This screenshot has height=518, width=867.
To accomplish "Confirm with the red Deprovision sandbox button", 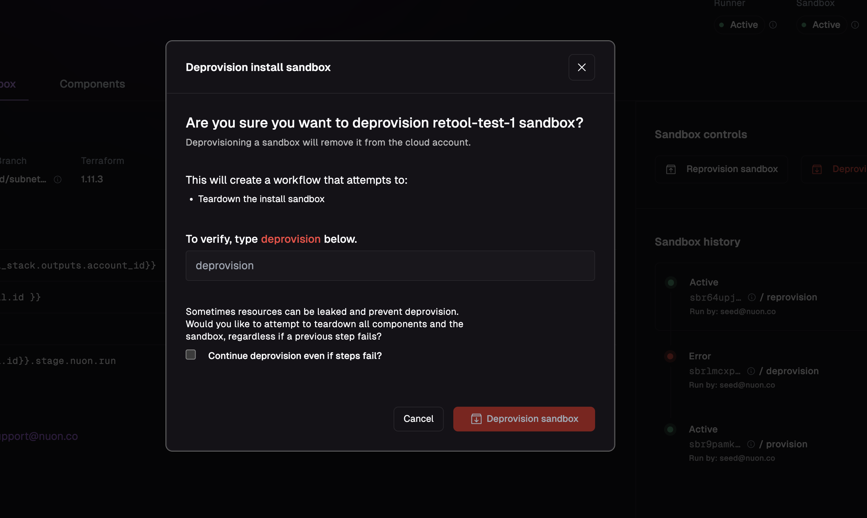I will pos(524,419).
